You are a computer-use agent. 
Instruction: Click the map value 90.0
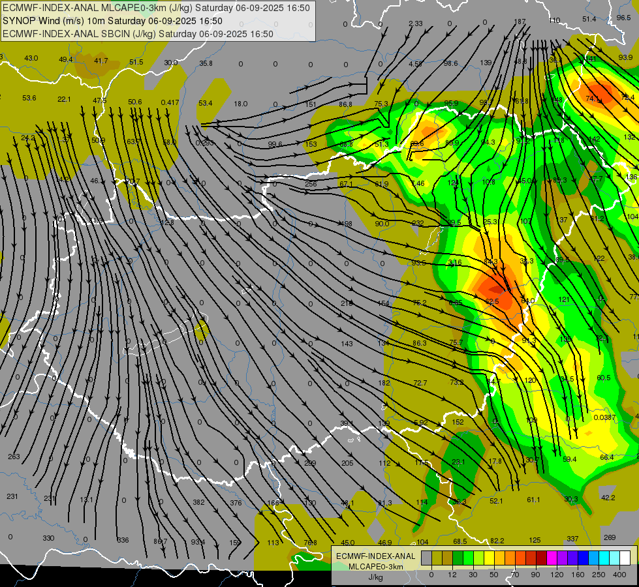tap(382, 224)
